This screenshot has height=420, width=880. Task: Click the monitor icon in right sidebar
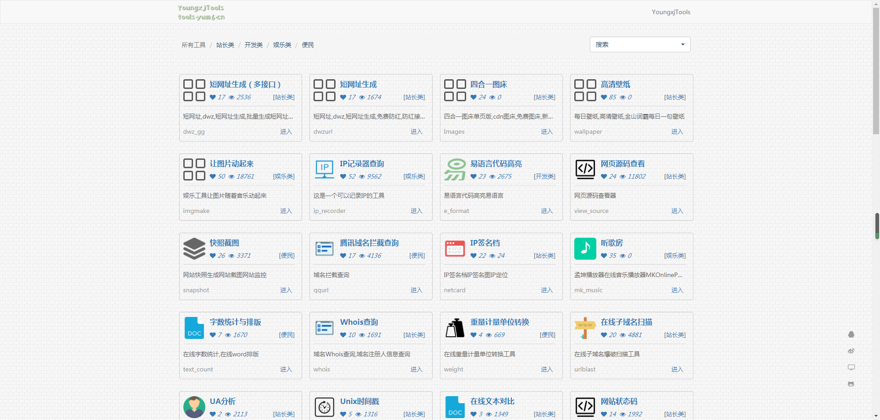point(851,367)
